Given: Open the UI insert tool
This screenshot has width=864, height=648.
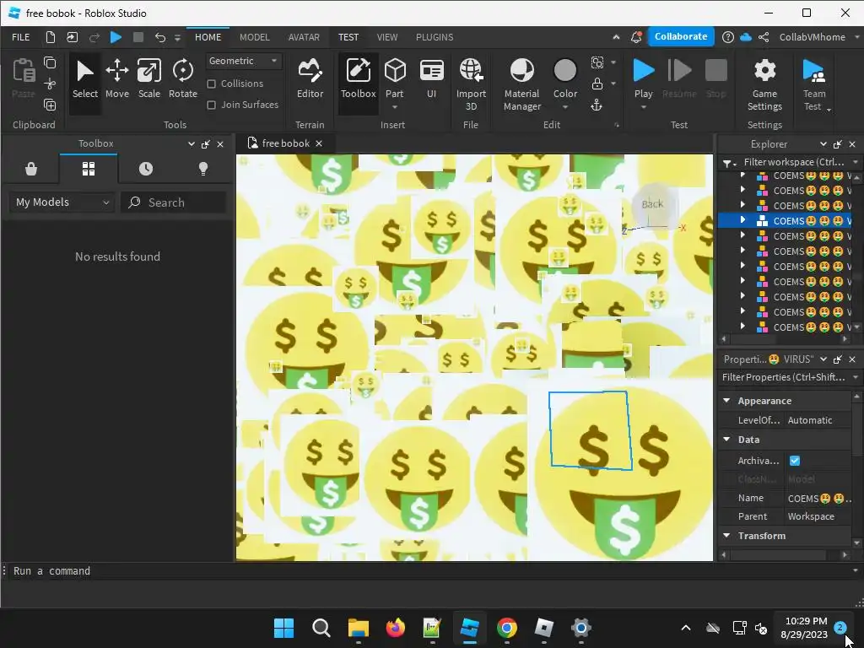Looking at the screenshot, I should tap(431, 80).
